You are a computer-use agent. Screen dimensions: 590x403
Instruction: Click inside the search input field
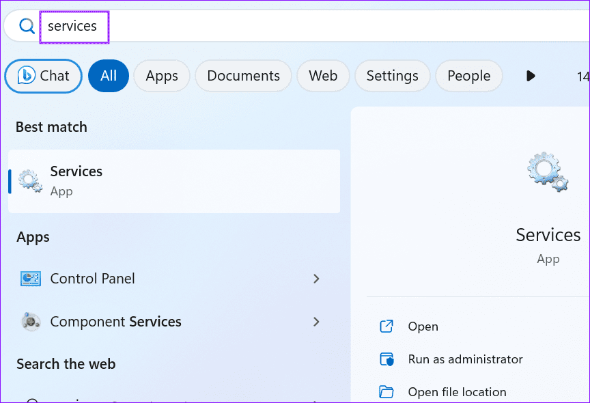[x=74, y=26]
